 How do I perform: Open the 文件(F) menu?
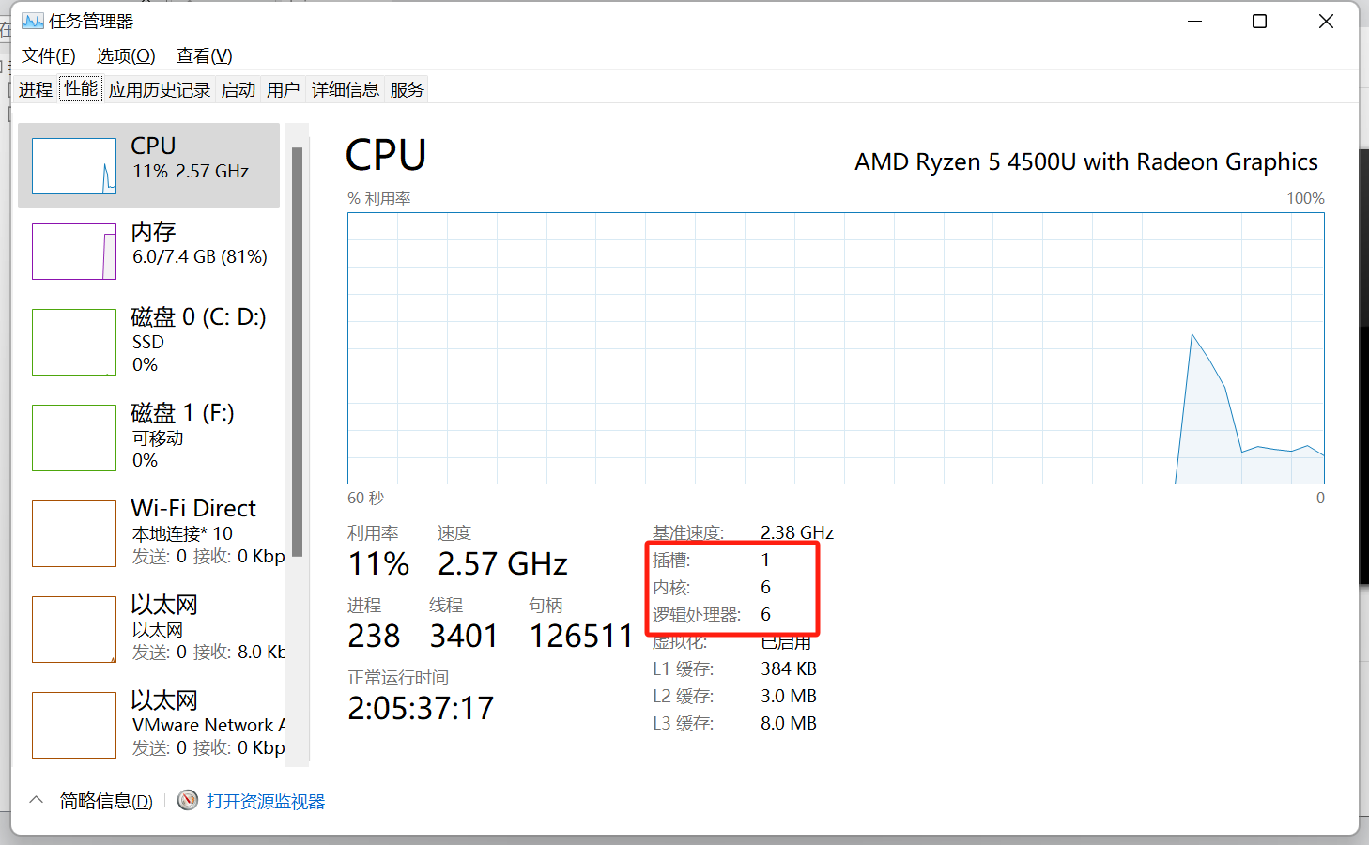coord(48,55)
